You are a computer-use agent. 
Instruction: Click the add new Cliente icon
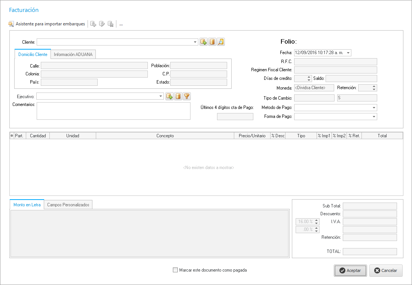click(204, 42)
